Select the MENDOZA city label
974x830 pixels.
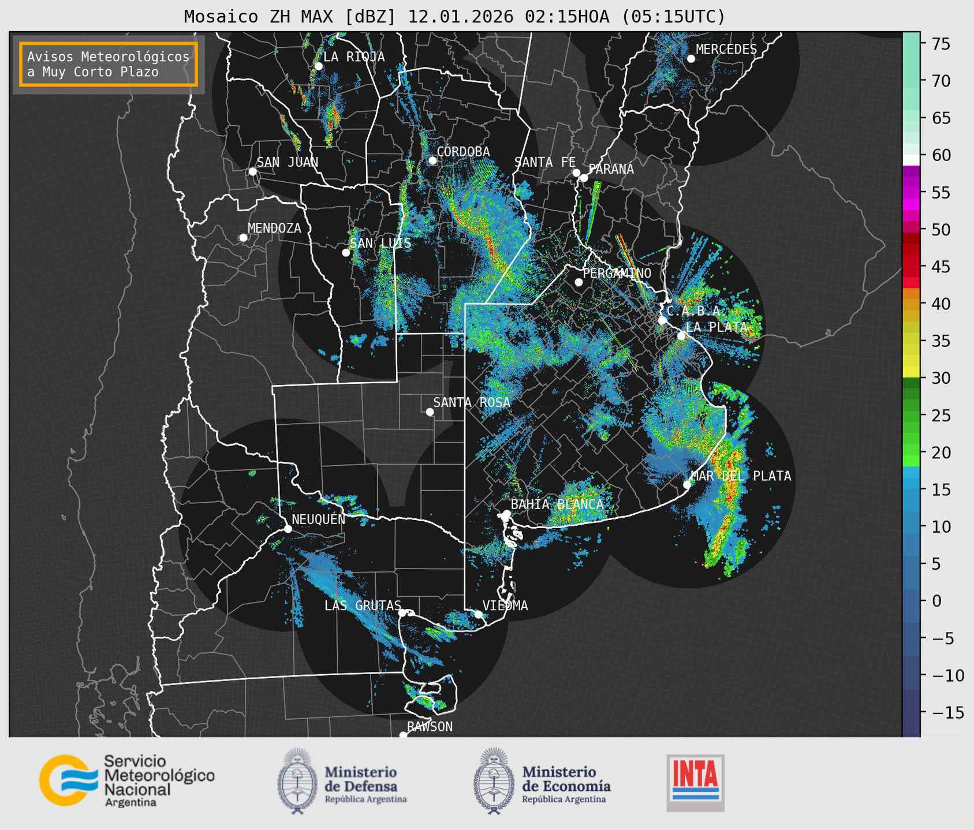tap(274, 228)
